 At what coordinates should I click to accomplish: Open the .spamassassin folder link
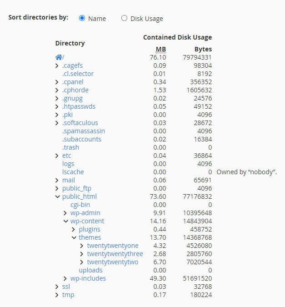pos(84,131)
